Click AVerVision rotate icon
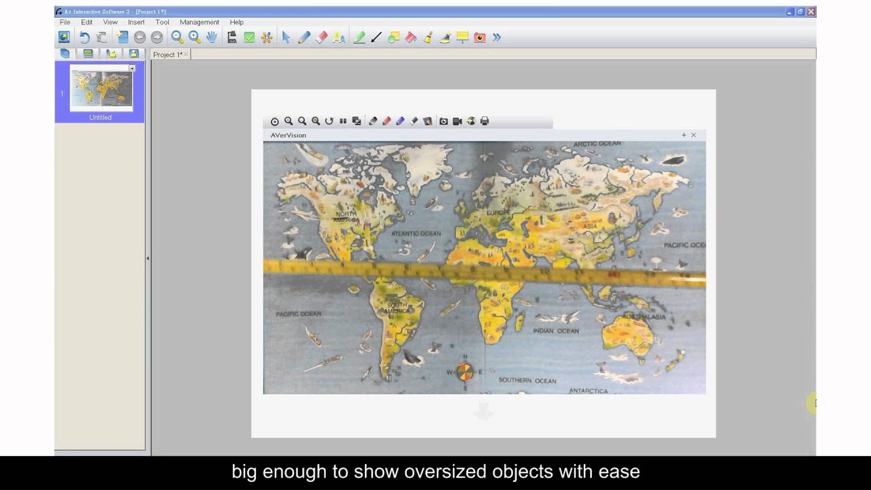 pos(329,121)
